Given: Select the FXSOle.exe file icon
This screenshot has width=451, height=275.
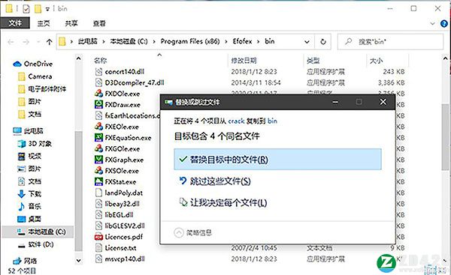Looking at the screenshot, I should click(98, 171).
